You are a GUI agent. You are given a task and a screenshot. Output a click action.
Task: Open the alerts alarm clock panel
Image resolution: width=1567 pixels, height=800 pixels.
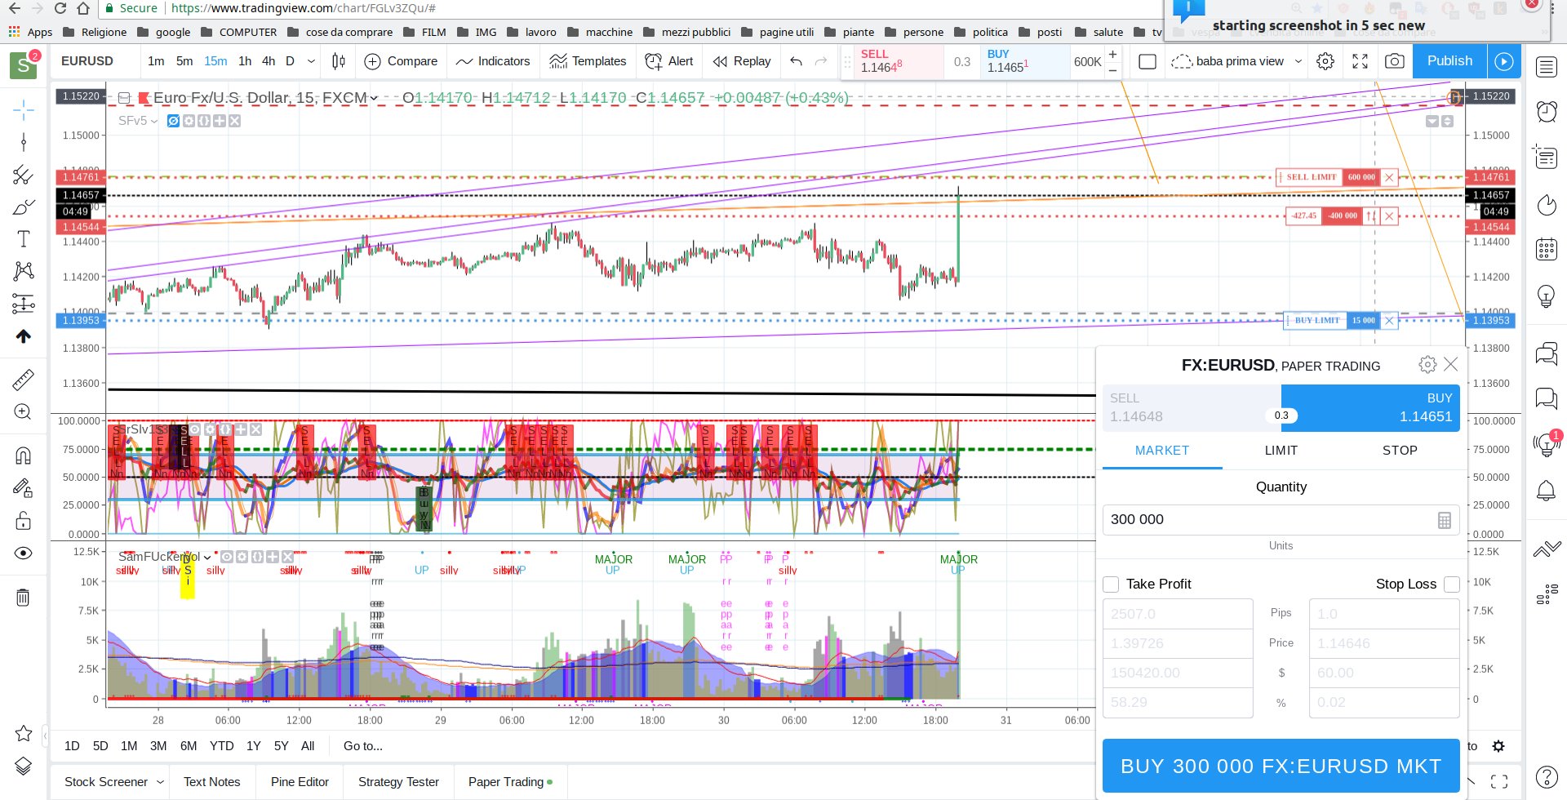click(1547, 111)
